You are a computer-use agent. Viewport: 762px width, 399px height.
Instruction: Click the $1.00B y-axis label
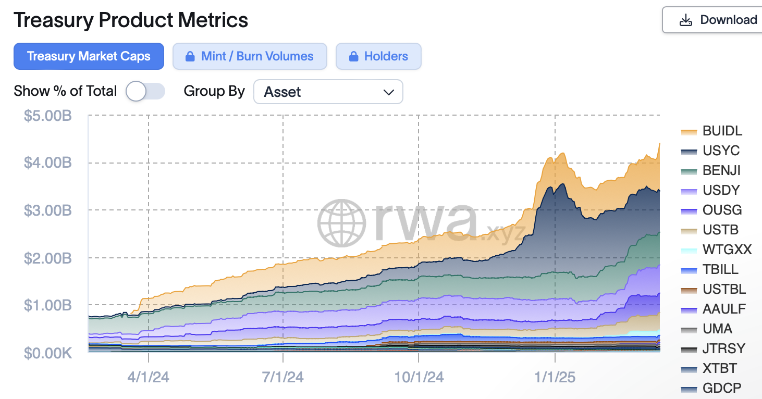[x=47, y=305]
